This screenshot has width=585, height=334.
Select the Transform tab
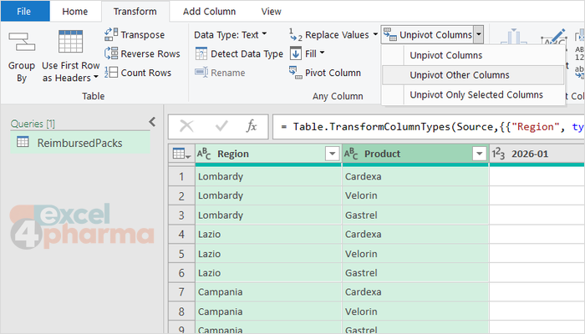[135, 12]
